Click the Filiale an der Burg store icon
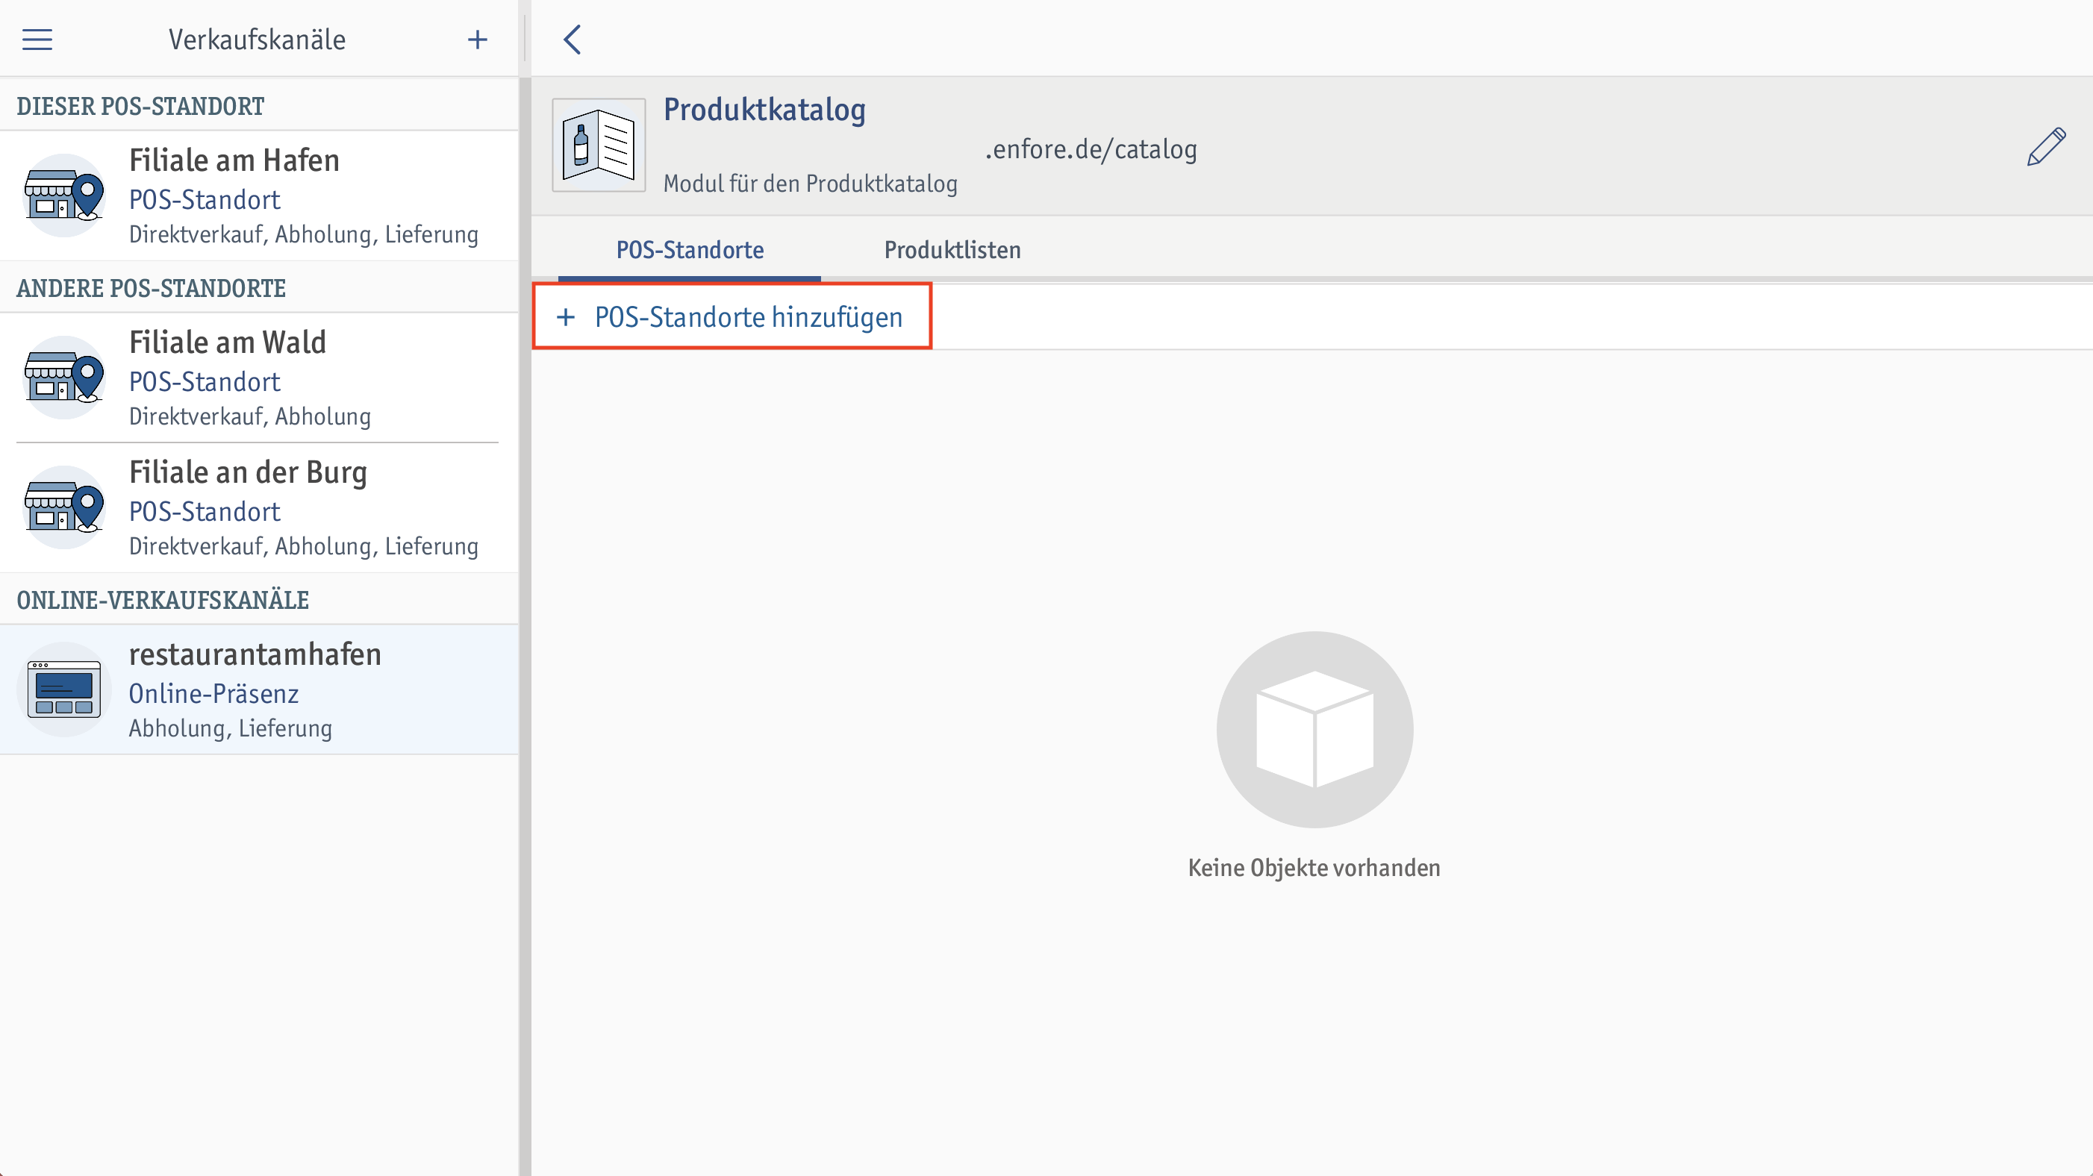This screenshot has height=1176, width=2093. click(64, 507)
